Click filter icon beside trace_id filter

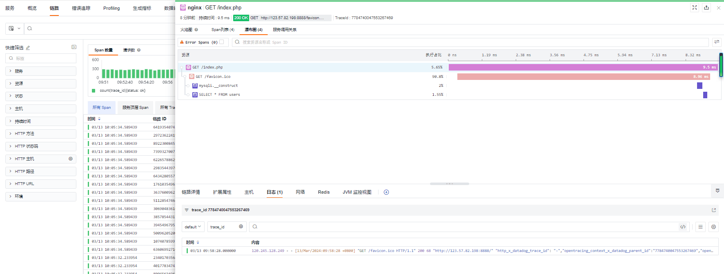(x=187, y=210)
